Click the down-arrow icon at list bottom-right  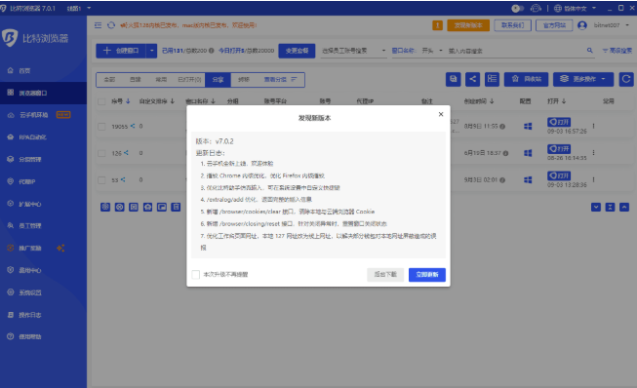[596, 207]
